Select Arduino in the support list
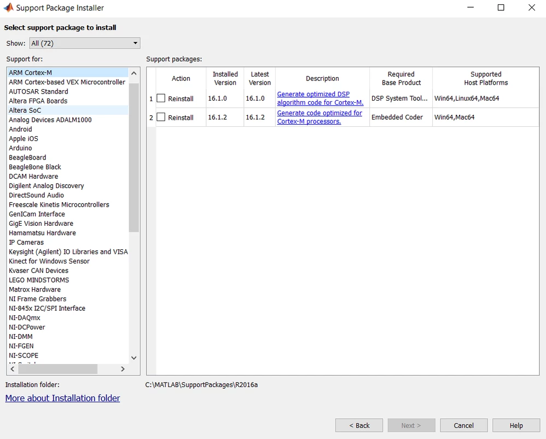The image size is (546, 439). click(68, 148)
